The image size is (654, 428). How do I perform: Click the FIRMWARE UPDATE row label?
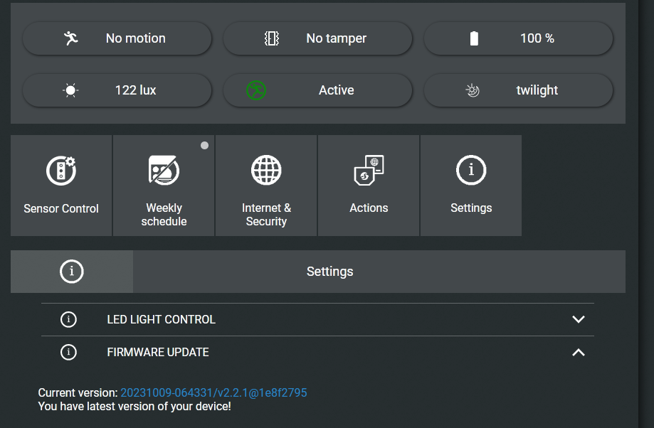point(158,352)
